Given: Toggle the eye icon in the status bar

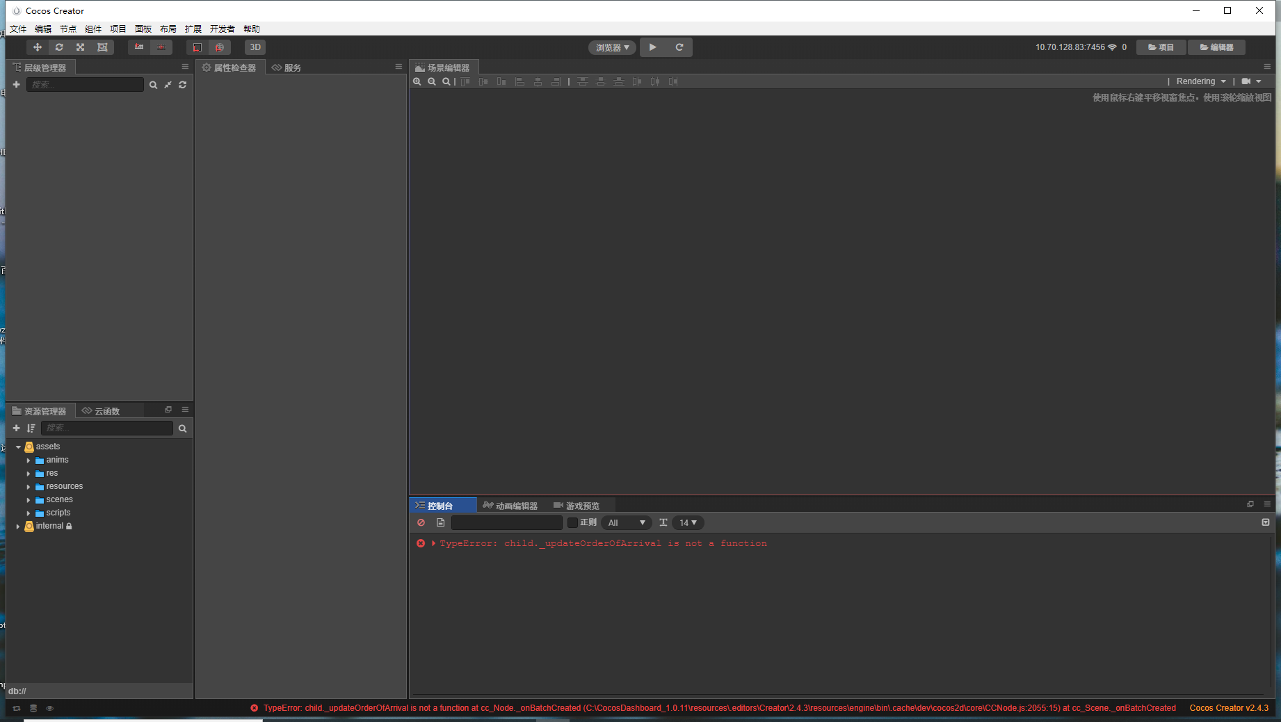Looking at the screenshot, I should [49, 708].
